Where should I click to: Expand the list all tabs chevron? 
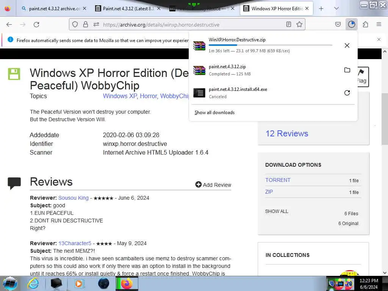click(336, 8)
